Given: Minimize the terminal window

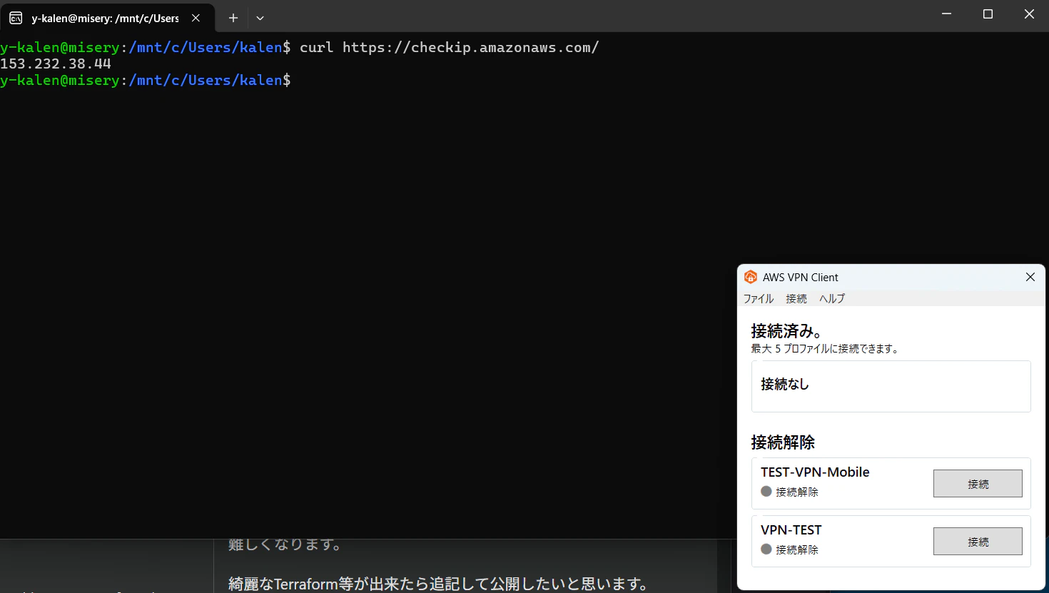Looking at the screenshot, I should 946,14.
